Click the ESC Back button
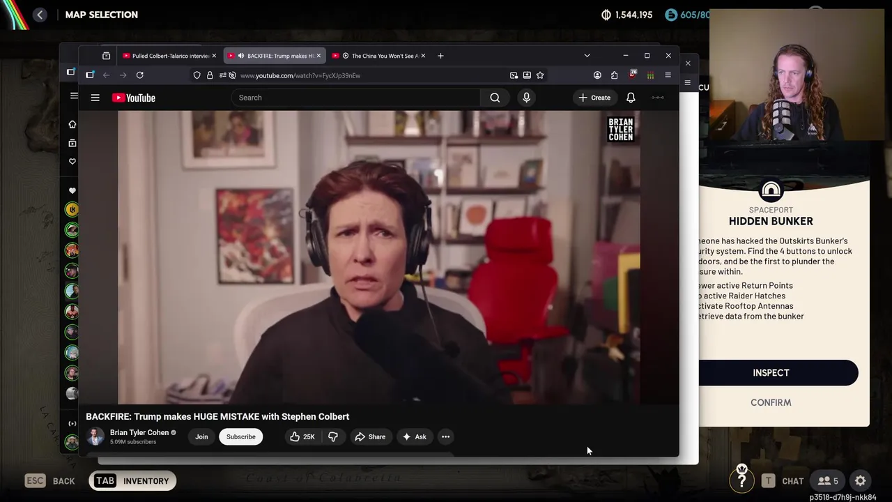The image size is (892, 502). (49, 480)
